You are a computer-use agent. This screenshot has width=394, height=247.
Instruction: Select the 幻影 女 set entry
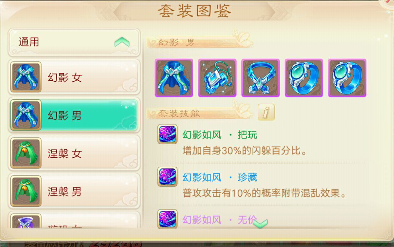pos(74,77)
